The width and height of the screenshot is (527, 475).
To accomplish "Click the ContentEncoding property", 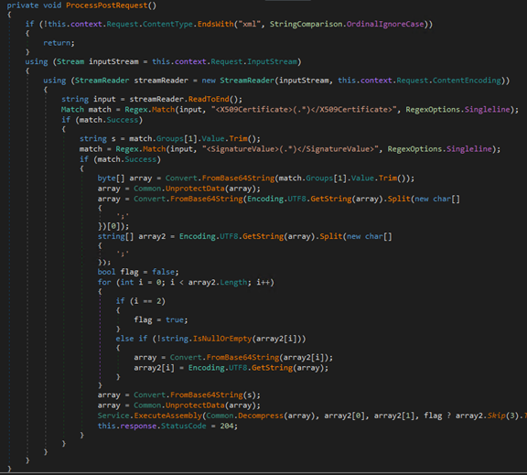I will click(468, 81).
